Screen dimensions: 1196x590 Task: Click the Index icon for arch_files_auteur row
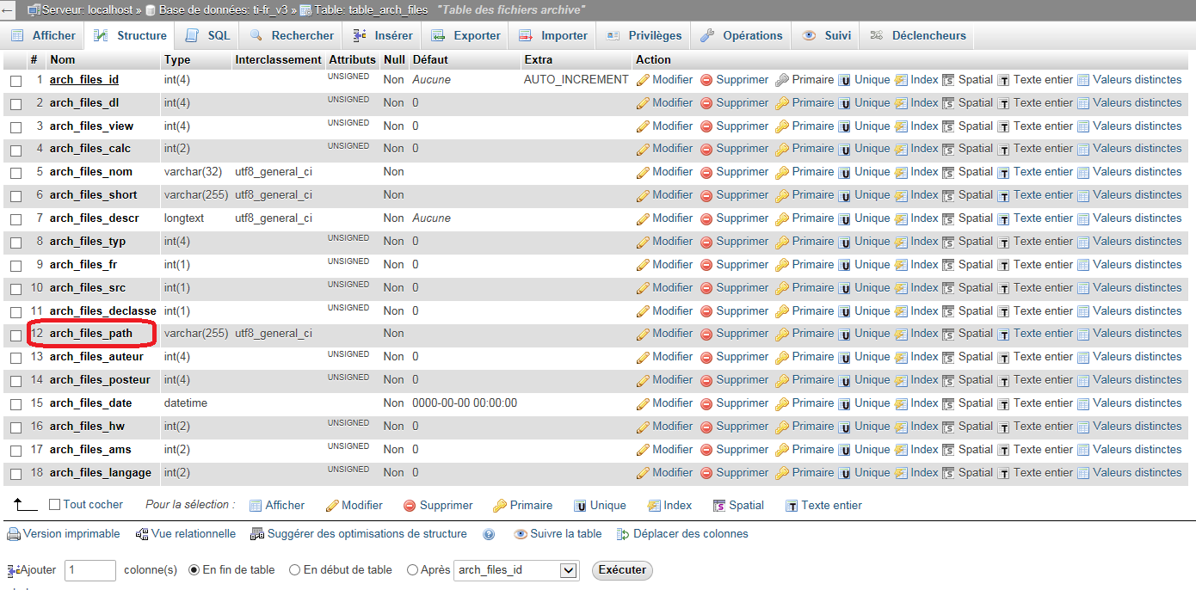point(901,357)
